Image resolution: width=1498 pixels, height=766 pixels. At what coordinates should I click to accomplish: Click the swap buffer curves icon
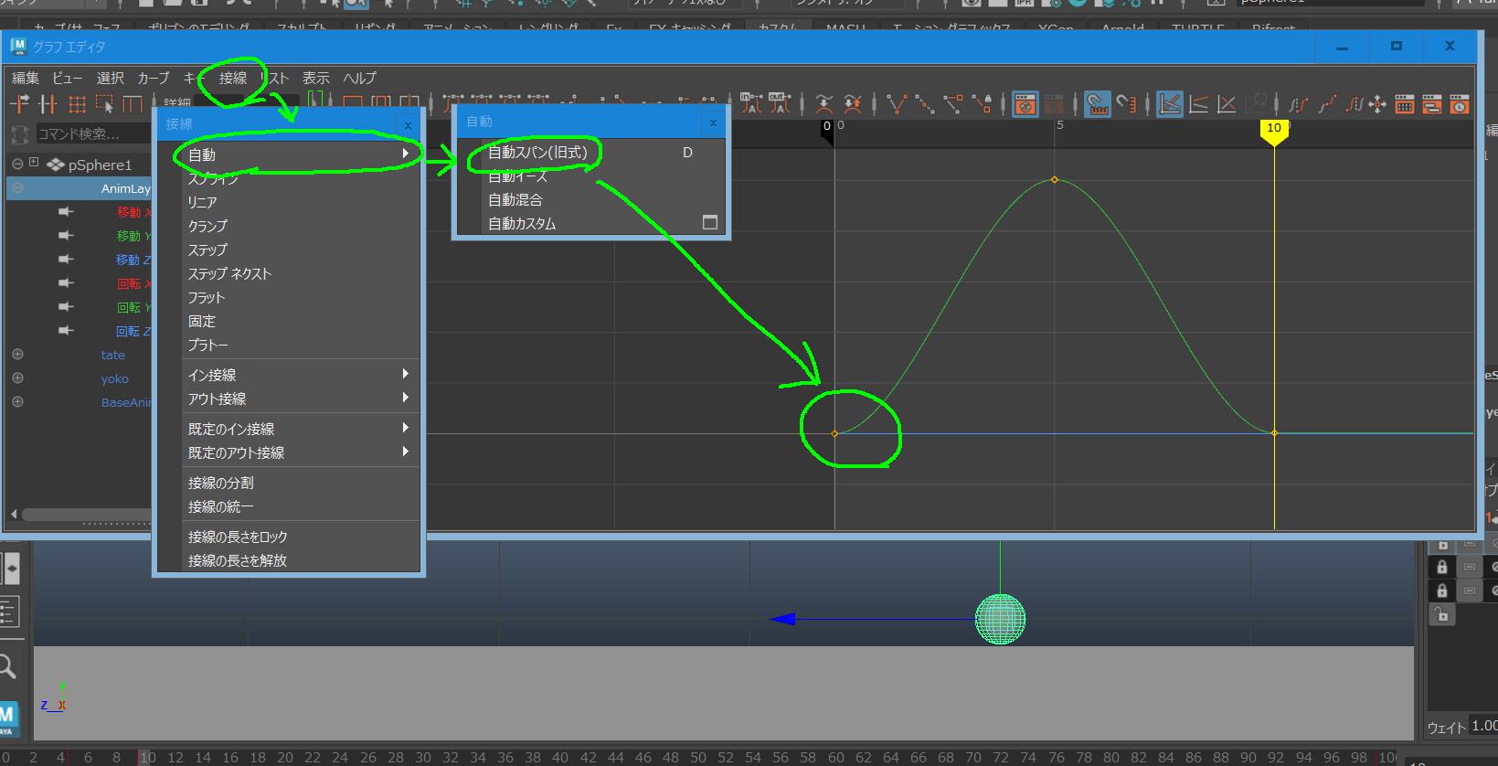(x=853, y=104)
